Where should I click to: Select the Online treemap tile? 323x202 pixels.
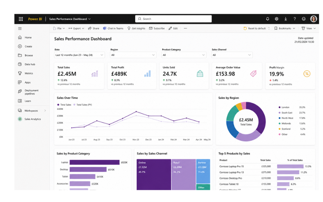tap(154, 175)
